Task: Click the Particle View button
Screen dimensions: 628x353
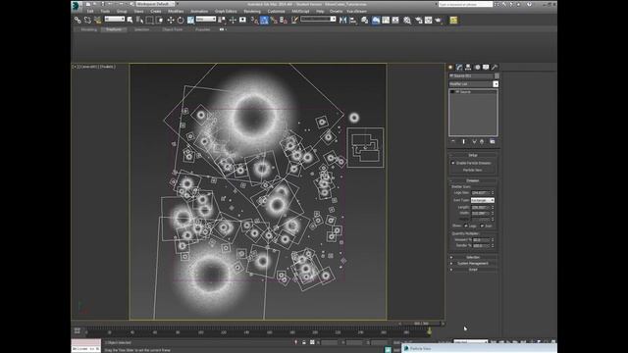Action: click(x=473, y=170)
